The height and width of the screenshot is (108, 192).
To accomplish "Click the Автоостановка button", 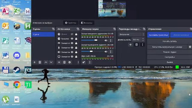I will click(181, 35).
